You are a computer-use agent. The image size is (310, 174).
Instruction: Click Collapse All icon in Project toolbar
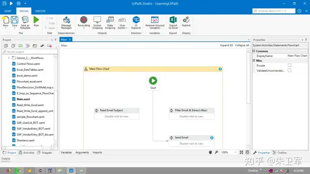(x=13, y=46)
